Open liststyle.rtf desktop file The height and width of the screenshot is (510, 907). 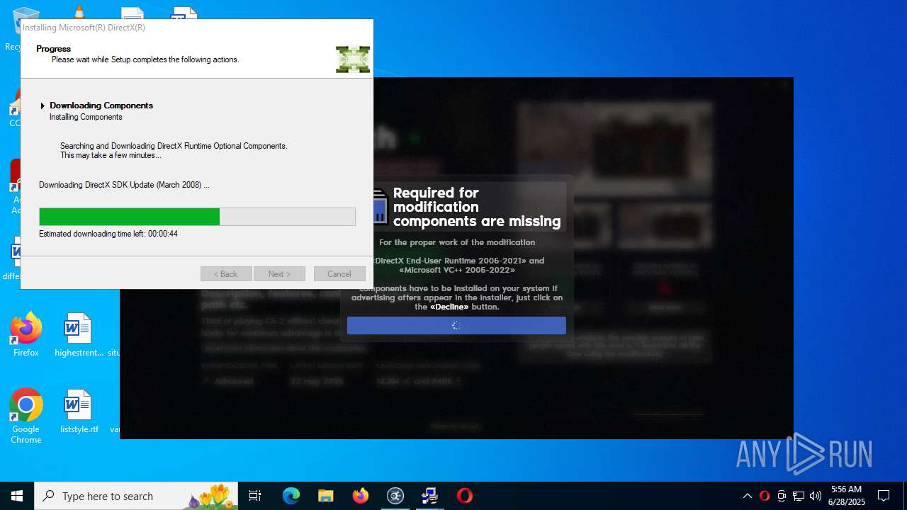[x=79, y=411]
